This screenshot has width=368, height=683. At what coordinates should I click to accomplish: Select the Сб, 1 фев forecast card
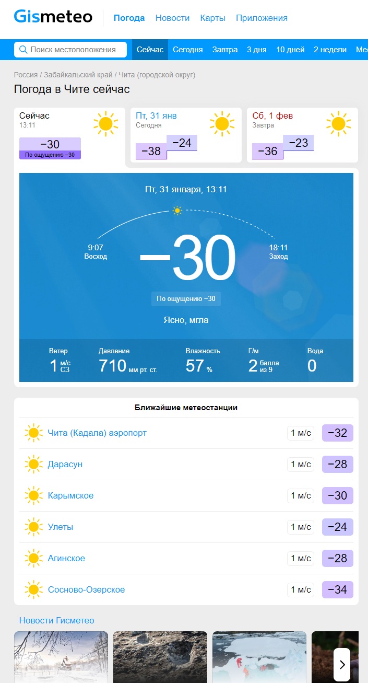(x=302, y=135)
